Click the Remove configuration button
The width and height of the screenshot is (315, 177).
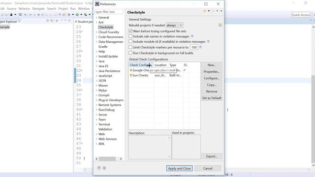(x=212, y=91)
